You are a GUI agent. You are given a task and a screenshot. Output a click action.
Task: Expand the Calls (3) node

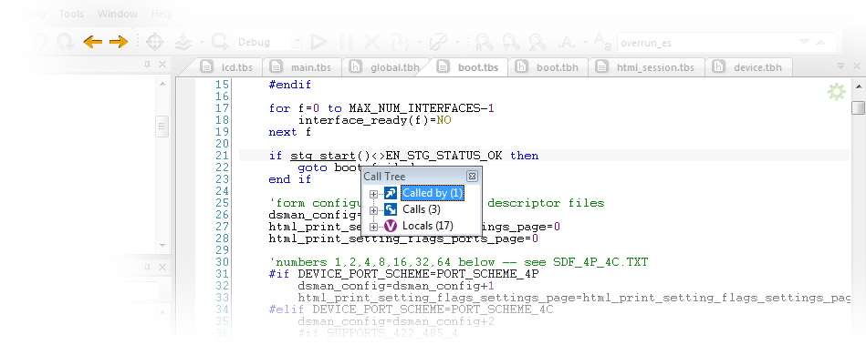pos(374,210)
